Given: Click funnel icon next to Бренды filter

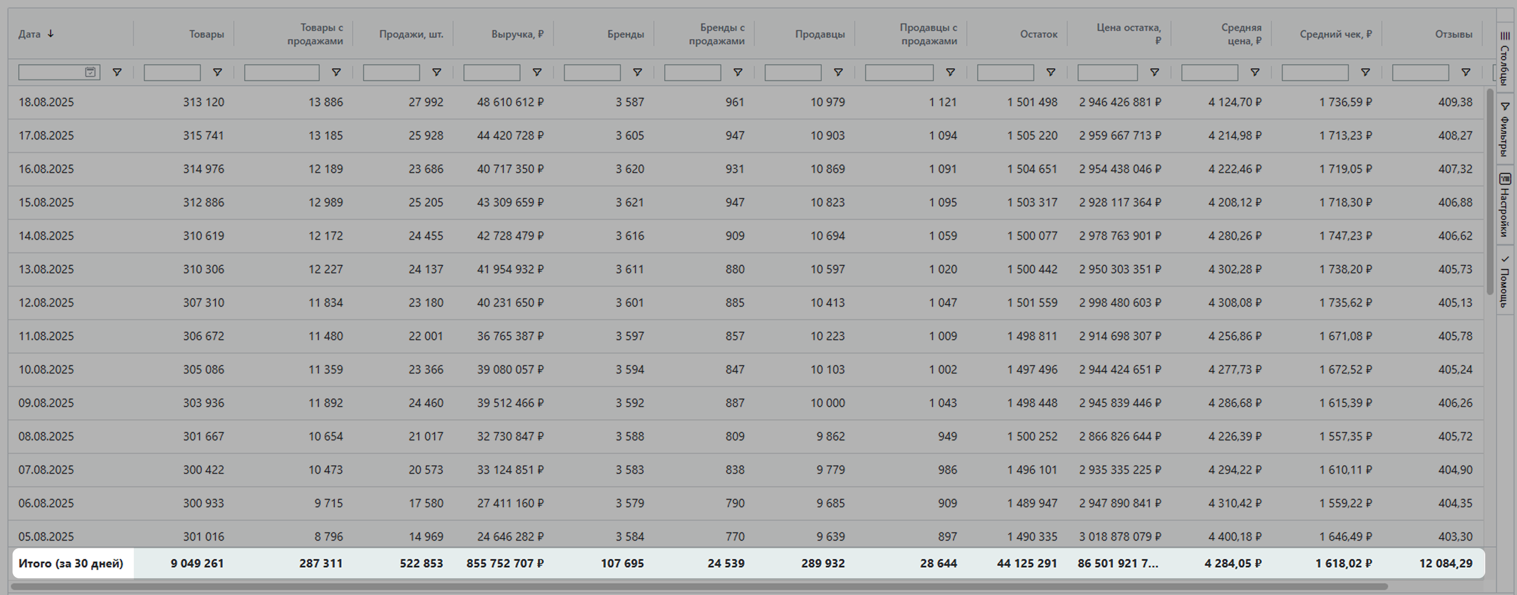Looking at the screenshot, I should 637,72.
